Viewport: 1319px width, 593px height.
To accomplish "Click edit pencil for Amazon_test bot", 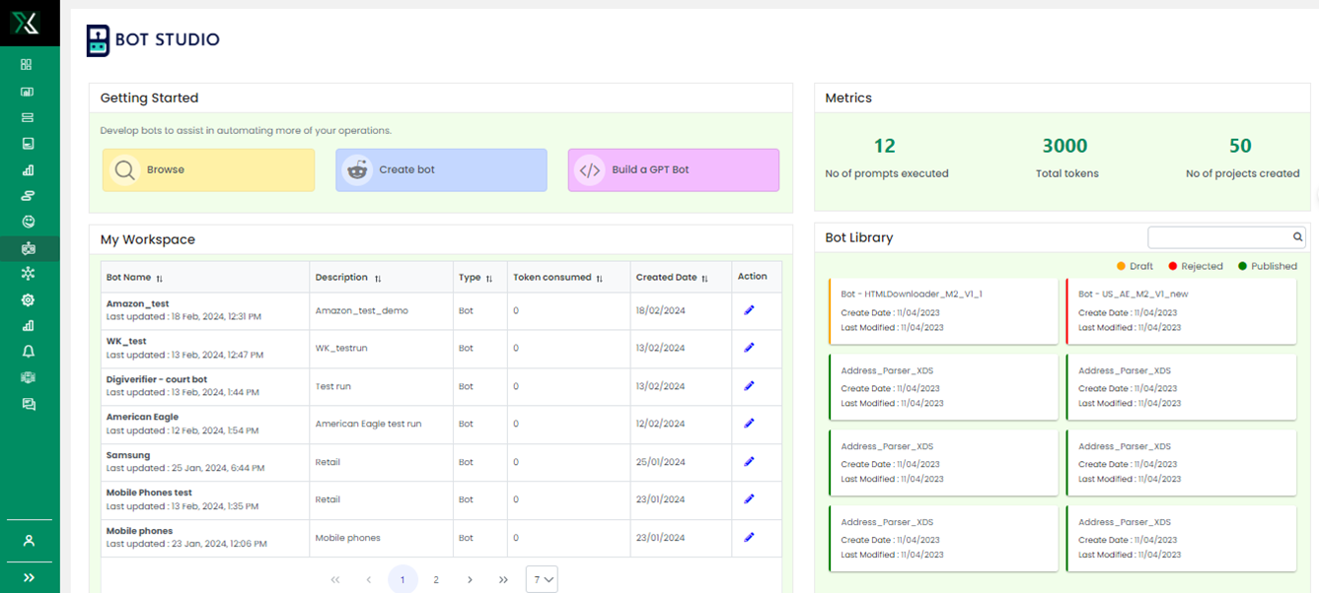I will pos(749,310).
